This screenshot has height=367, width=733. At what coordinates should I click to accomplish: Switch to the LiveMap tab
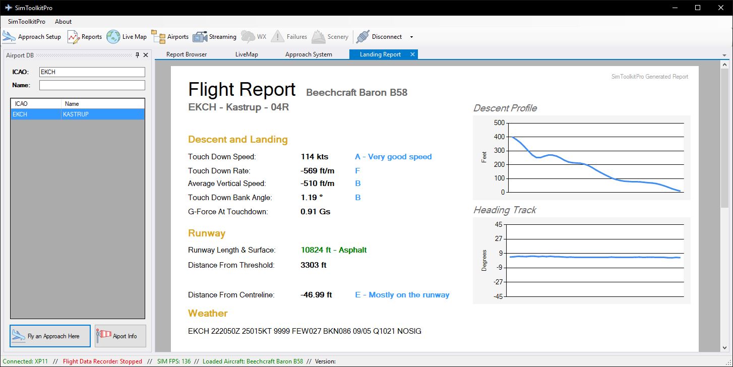click(x=247, y=54)
